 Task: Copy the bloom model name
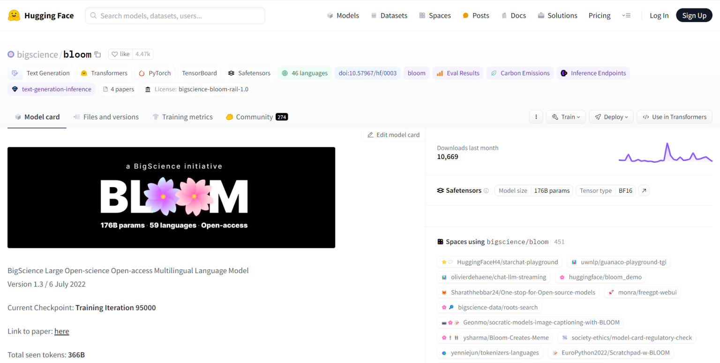tap(97, 54)
